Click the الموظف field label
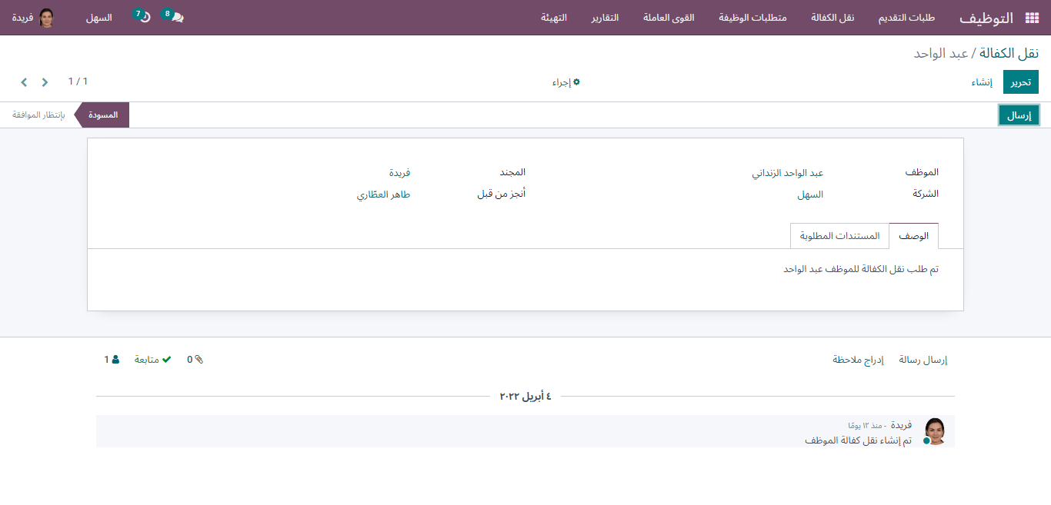 tap(922, 172)
